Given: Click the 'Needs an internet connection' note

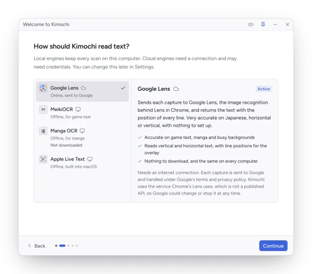Looking at the screenshot, I should pyautogui.click(x=201, y=183).
